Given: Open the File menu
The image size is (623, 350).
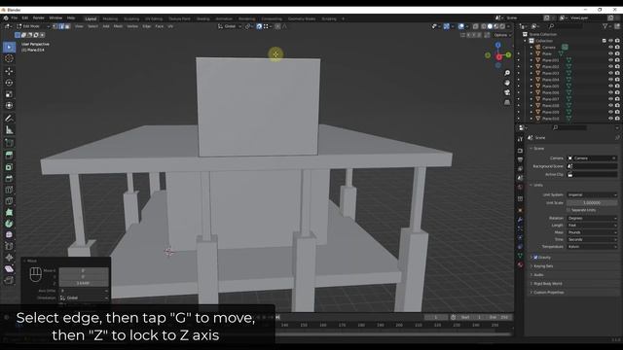Looking at the screenshot, I should click(x=15, y=18).
